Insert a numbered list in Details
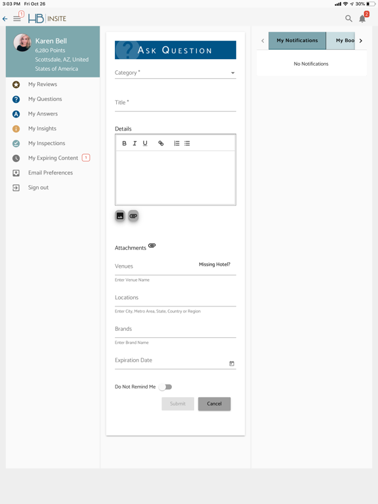 pyautogui.click(x=177, y=143)
